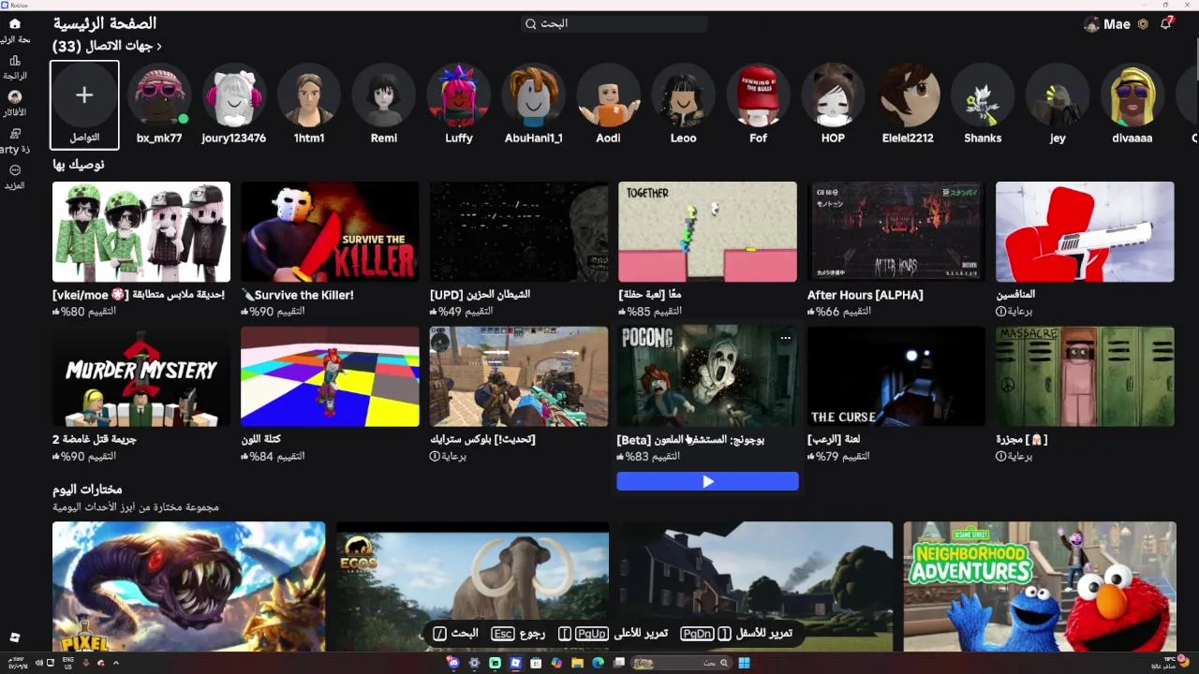Open friend Fof's avatar
The image size is (1199, 674).
point(759,95)
